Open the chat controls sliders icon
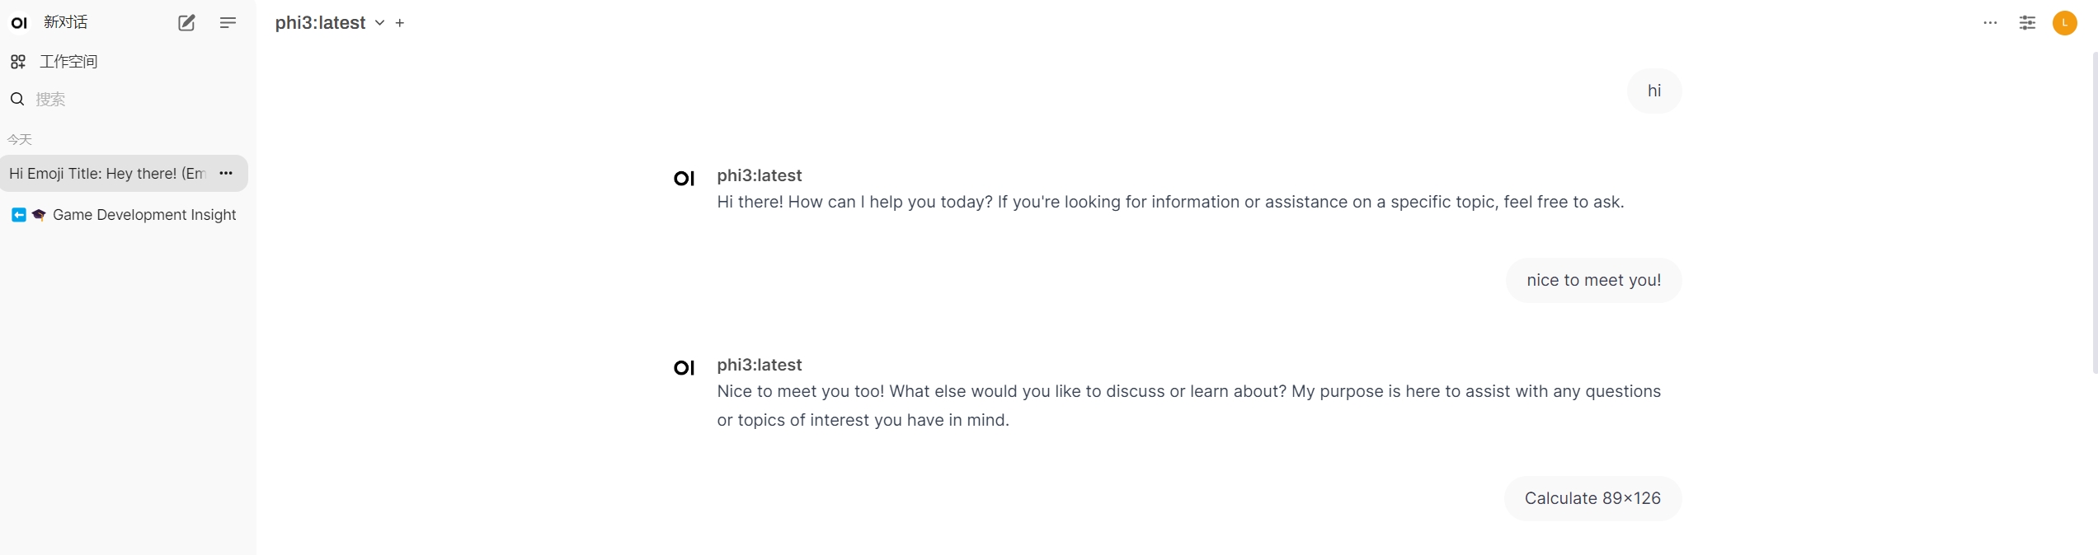 tap(2027, 23)
